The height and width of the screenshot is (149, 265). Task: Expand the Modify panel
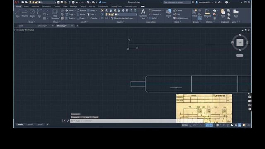[84, 22]
